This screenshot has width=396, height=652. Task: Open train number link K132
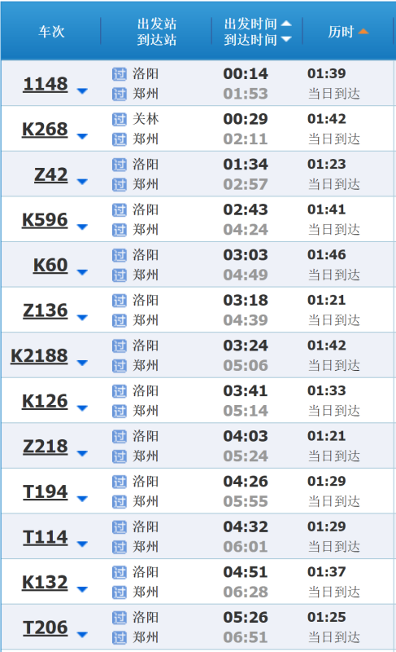45,582
